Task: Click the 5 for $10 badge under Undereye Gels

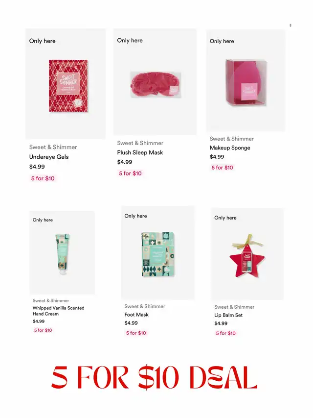Action: click(43, 178)
